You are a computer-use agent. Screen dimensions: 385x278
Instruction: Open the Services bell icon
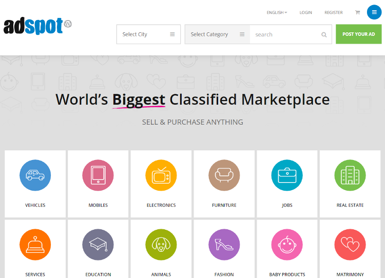[x=35, y=245]
